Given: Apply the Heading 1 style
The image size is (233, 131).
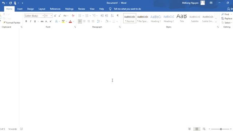Looking at the screenshot, I should [x=155, y=19].
